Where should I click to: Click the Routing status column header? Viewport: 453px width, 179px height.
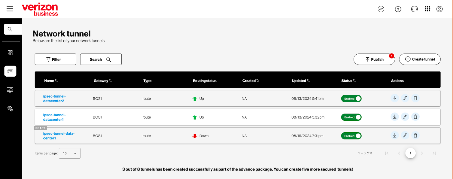(205, 81)
